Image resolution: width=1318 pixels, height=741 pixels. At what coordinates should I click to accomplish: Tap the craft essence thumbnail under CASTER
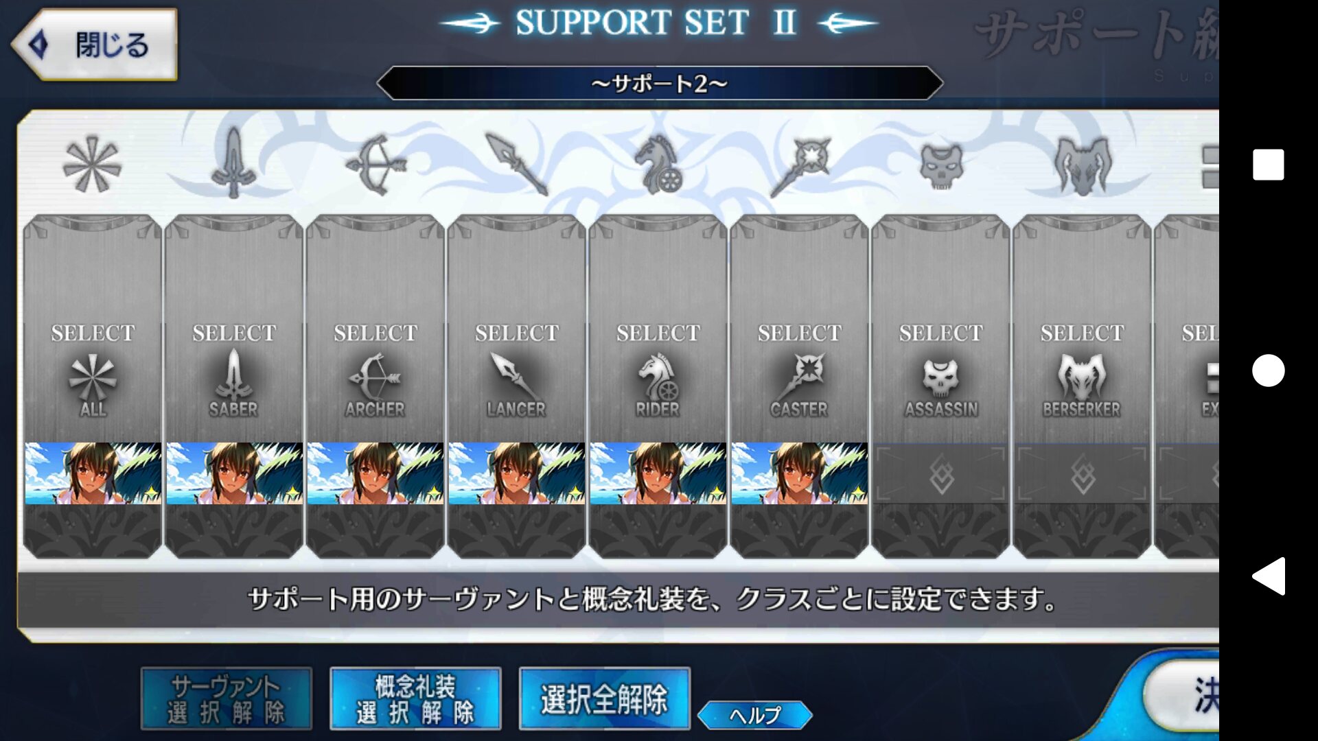pyautogui.click(x=800, y=473)
